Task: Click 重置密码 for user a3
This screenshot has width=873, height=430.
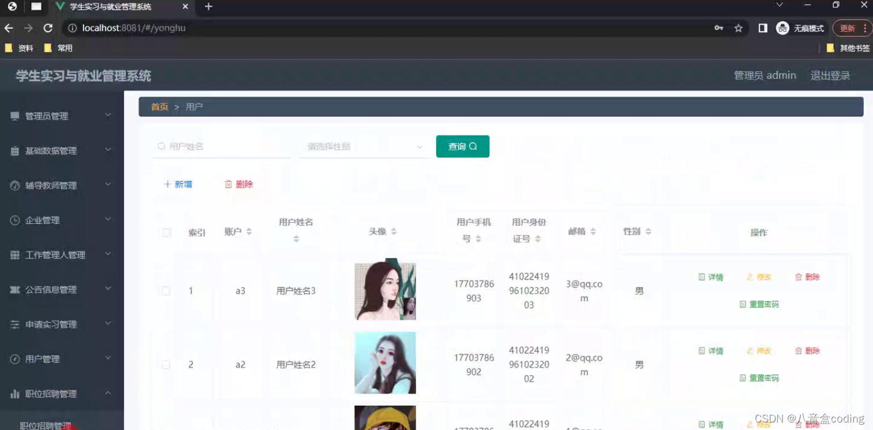Action: tap(759, 304)
